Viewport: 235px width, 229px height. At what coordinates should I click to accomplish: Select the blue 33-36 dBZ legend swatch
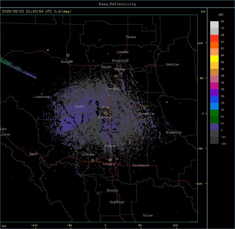coord(214,99)
